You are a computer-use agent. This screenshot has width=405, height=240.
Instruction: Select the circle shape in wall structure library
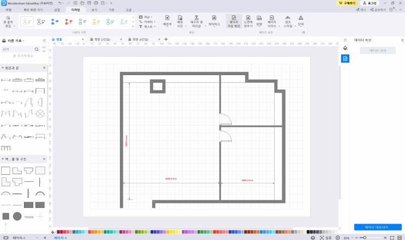tap(17, 216)
